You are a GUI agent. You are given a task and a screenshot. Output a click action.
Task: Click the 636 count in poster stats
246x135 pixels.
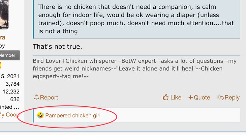[15, 99]
